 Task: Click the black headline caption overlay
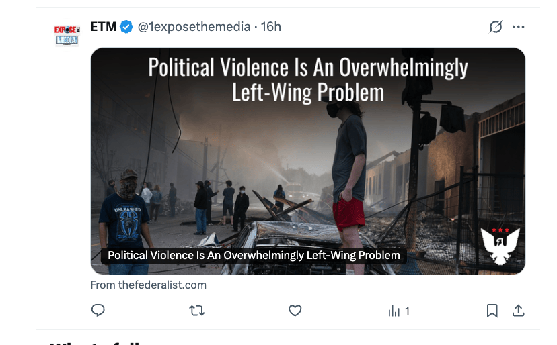(254, 255)
